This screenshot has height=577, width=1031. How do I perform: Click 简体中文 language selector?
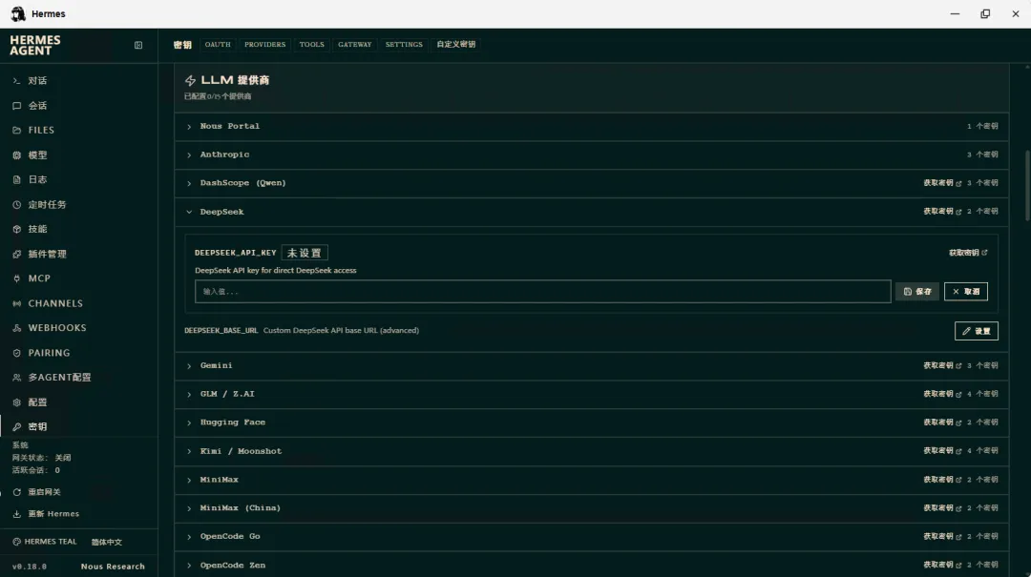pos(107,542)
